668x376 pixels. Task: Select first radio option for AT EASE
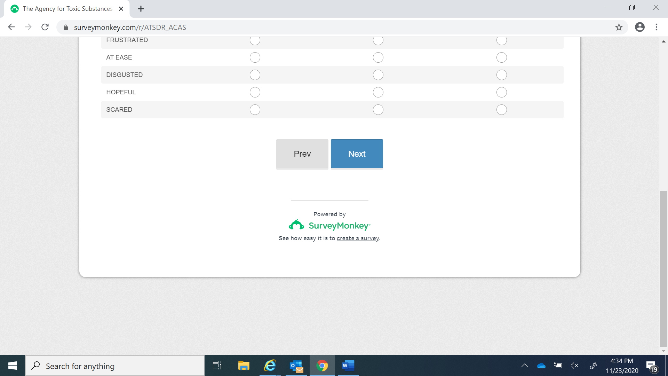point(255,57)
